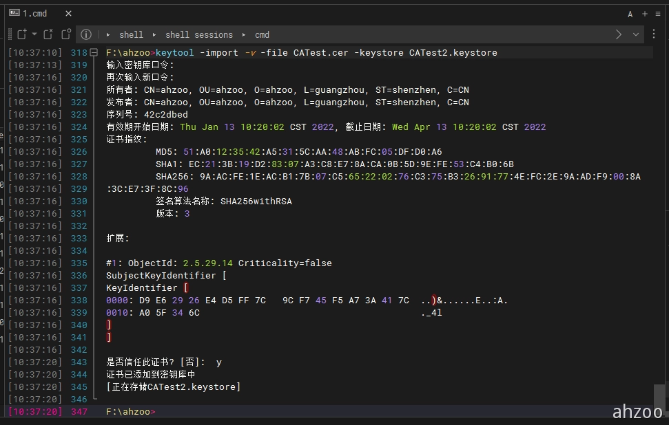Click the 'cmd' breadcrumb item
This screenshot has height=425, width=669.
coord(262,34)
